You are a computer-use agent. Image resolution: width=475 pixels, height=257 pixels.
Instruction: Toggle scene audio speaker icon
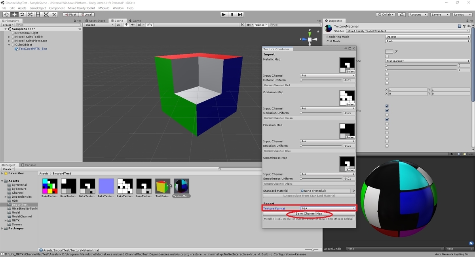coord(133,25)
